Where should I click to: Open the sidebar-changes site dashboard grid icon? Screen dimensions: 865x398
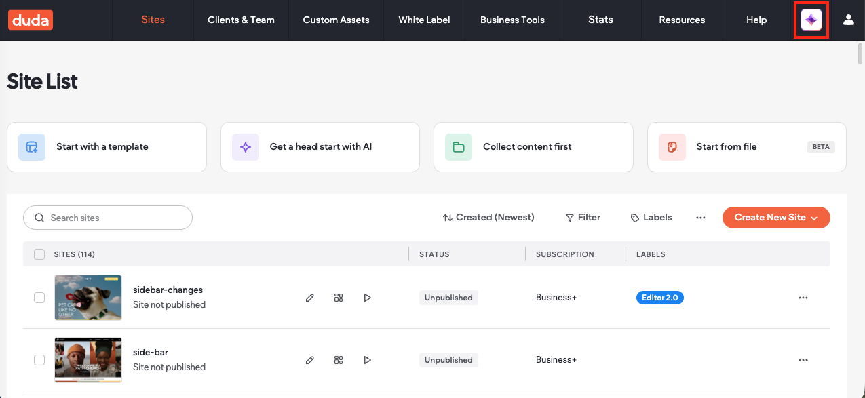click(x=339, y=298)
